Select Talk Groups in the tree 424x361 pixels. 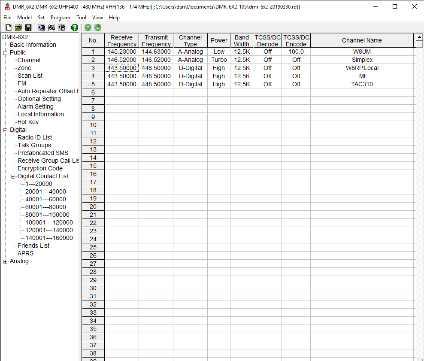pos(34,145)
